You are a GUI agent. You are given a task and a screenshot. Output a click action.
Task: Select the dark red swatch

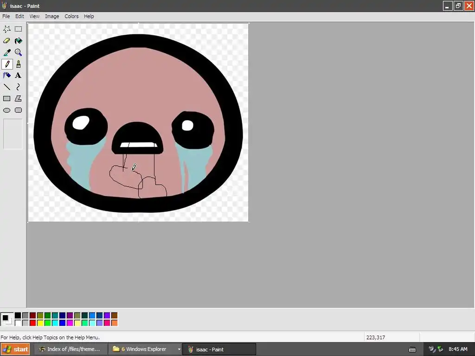click(x=33, y=315)
